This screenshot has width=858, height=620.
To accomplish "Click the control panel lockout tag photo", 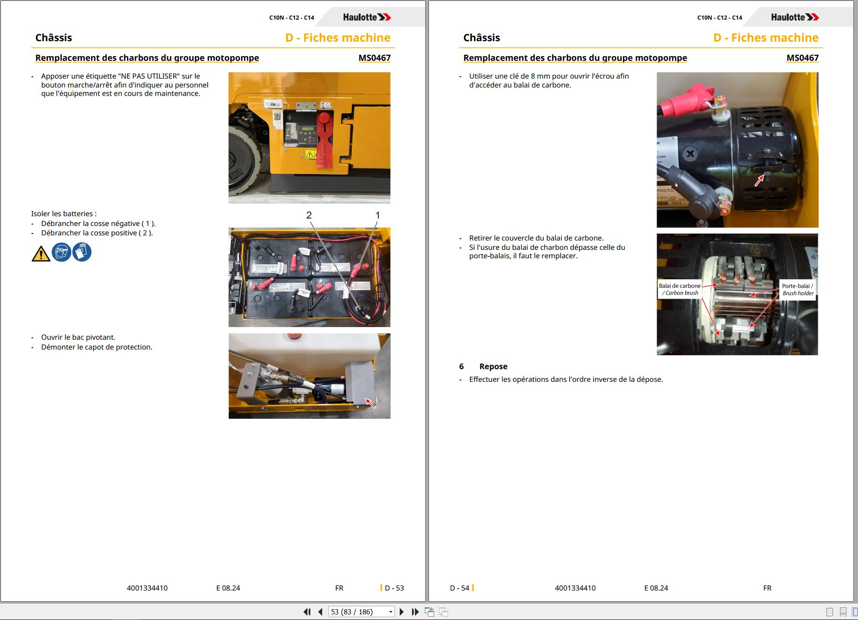I will point(309,138).
